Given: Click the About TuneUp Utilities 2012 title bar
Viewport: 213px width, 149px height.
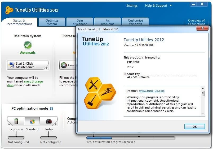Looking at the screenshot, I should (x=136, y=29).
